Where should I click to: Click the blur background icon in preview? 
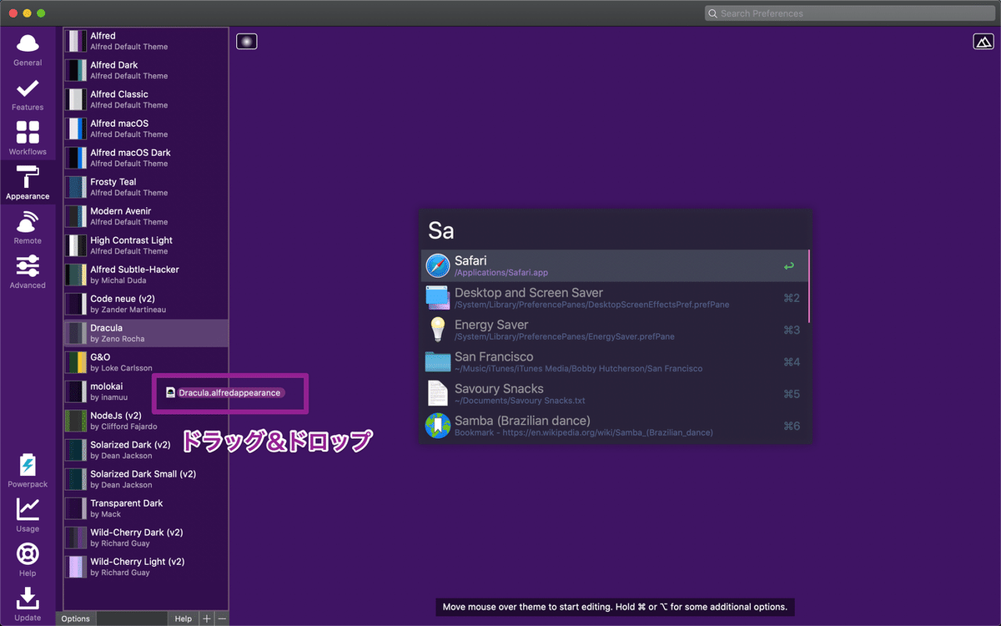246,41
